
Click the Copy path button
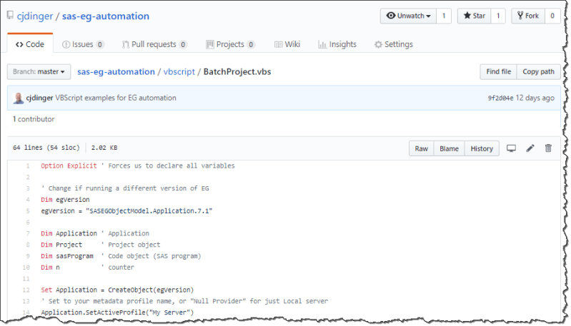(538, 71)
